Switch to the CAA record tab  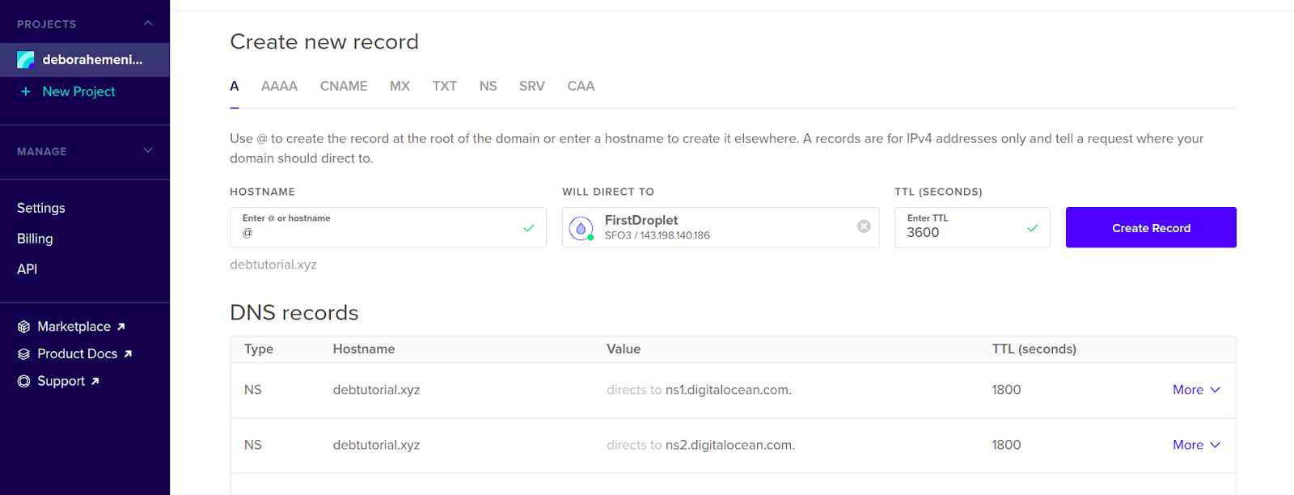(x=581, y=86)
